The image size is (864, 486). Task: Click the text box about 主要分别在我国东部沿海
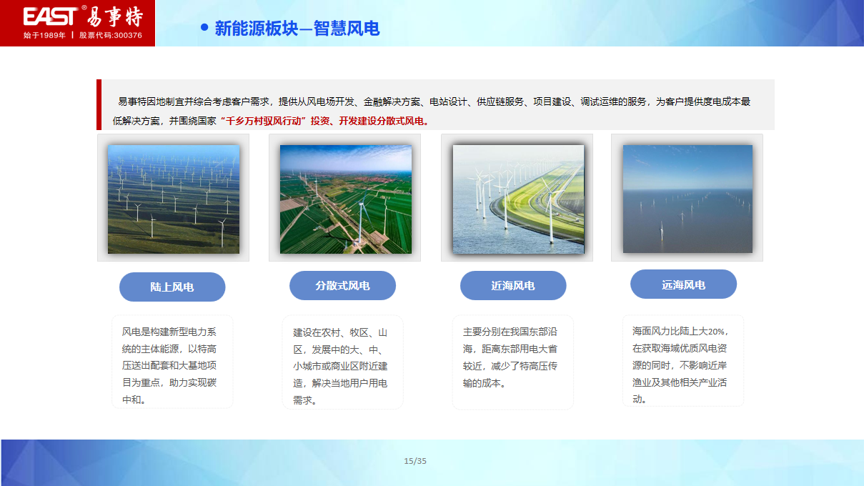click(512, 362)
